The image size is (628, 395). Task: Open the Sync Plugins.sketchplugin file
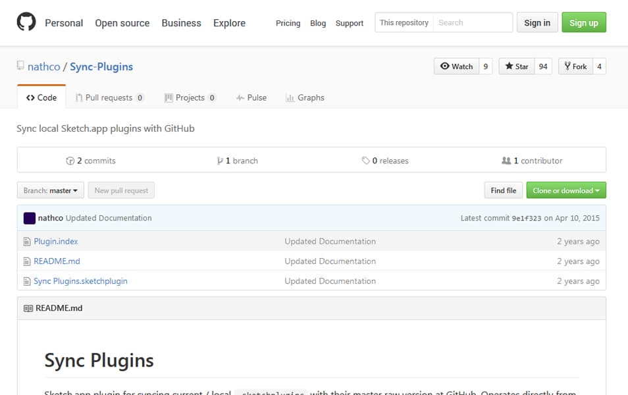click(80, 280)
